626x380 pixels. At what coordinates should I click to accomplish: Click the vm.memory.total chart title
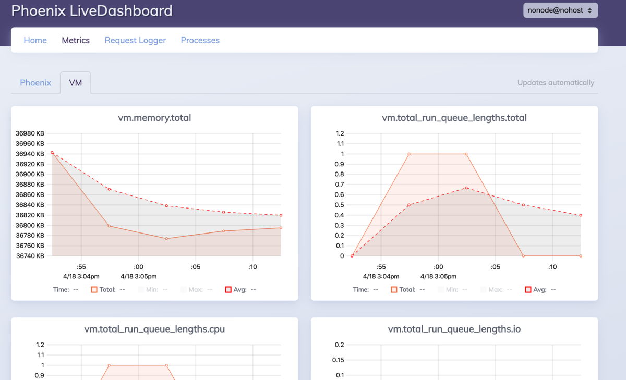tap(154, 118)
